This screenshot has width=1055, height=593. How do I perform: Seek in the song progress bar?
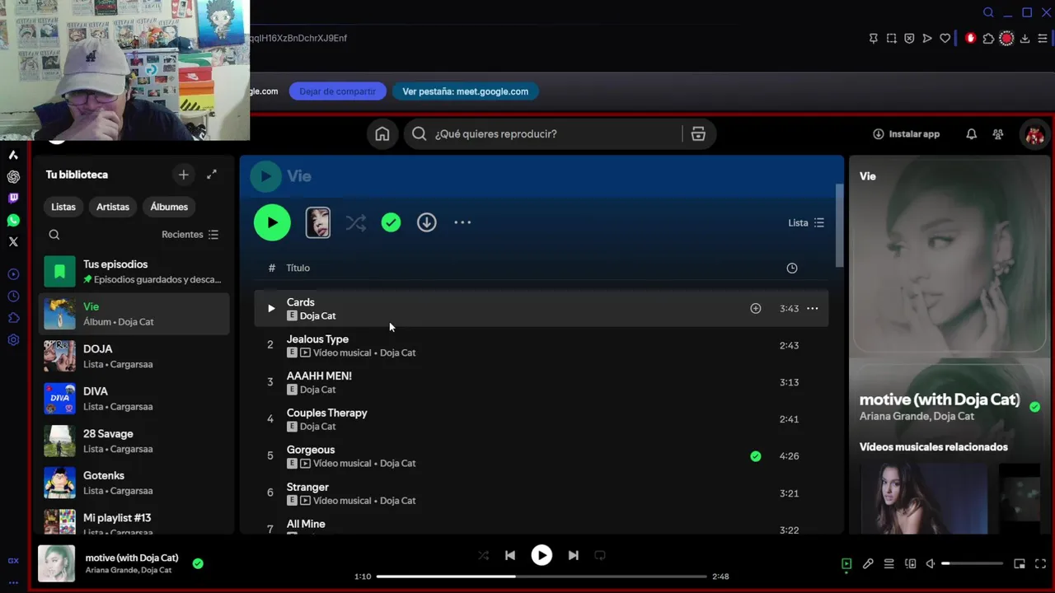pos(542,577)
